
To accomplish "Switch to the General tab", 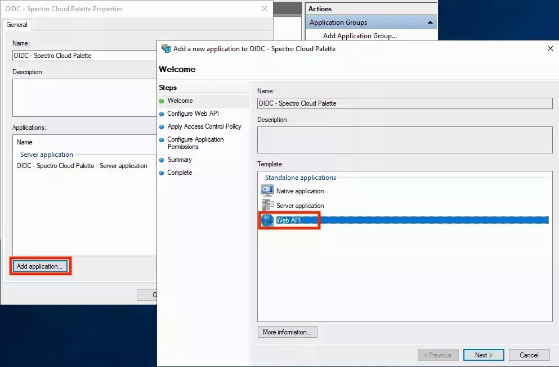I will 17,25.
